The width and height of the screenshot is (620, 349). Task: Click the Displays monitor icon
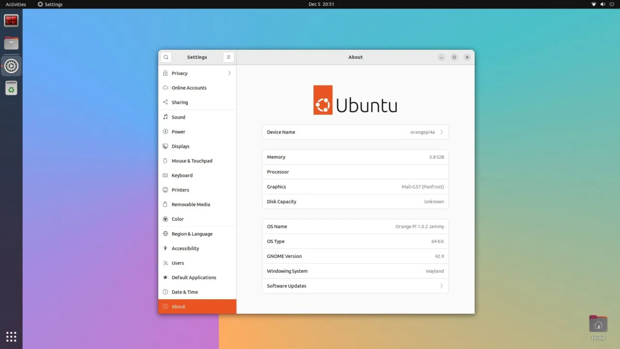click(166, 146)
